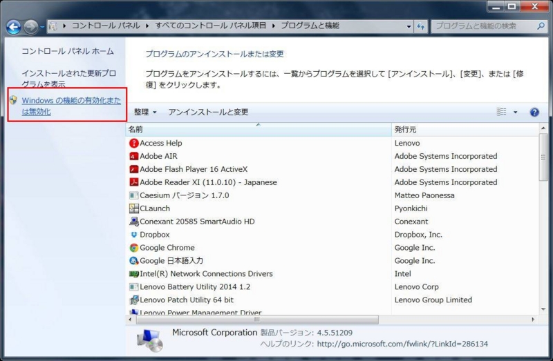Select Adobe Reader XI (11.0.10) - Japanese text
Screen dimensions: 553x361
click(x=208, y=182)
